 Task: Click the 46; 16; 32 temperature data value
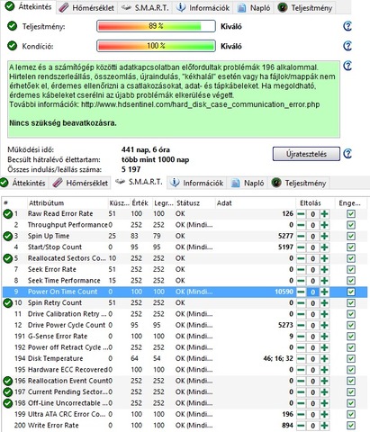(x=278, y=358)
